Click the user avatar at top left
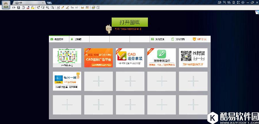 [x=6, y=5]
